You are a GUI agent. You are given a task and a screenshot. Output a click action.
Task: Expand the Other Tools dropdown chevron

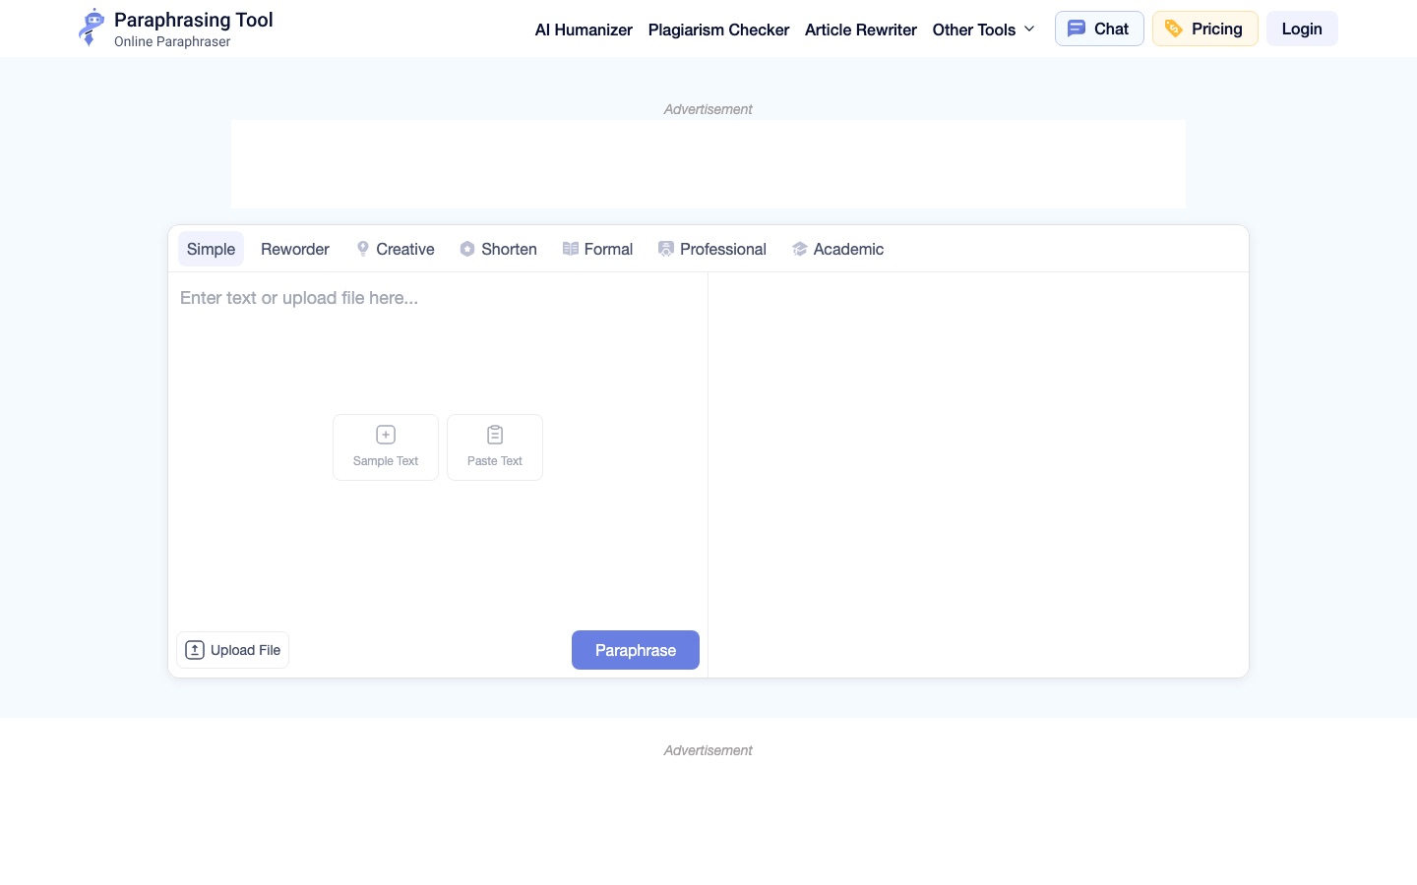[1029, 29]
